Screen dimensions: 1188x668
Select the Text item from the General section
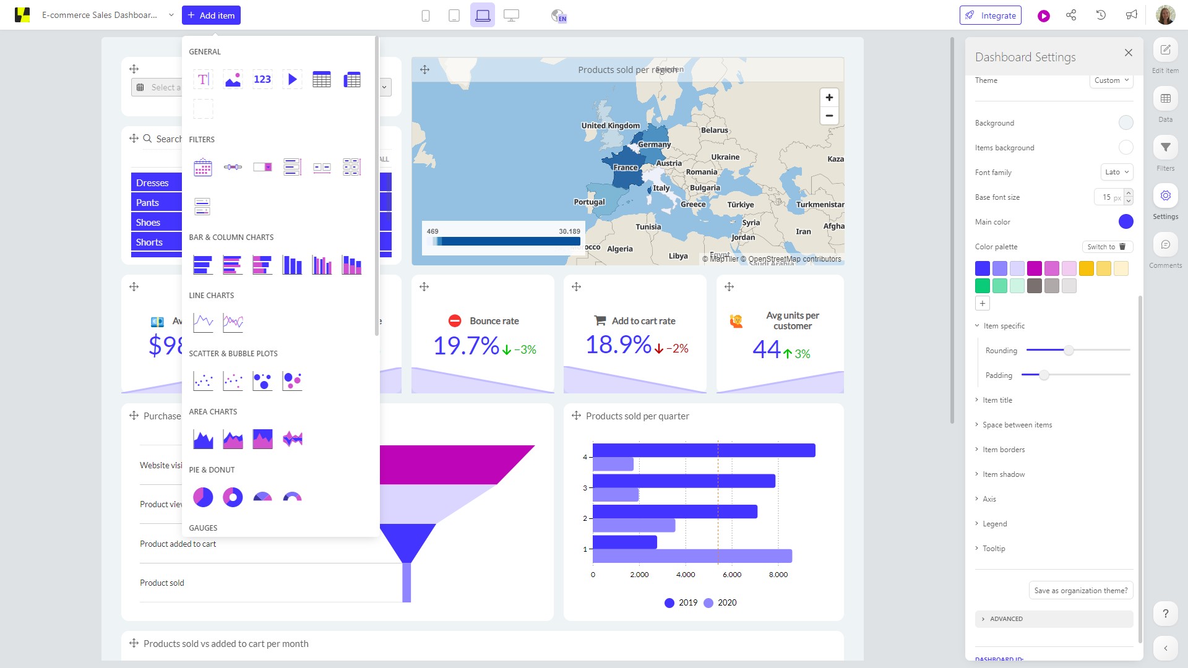203,79
